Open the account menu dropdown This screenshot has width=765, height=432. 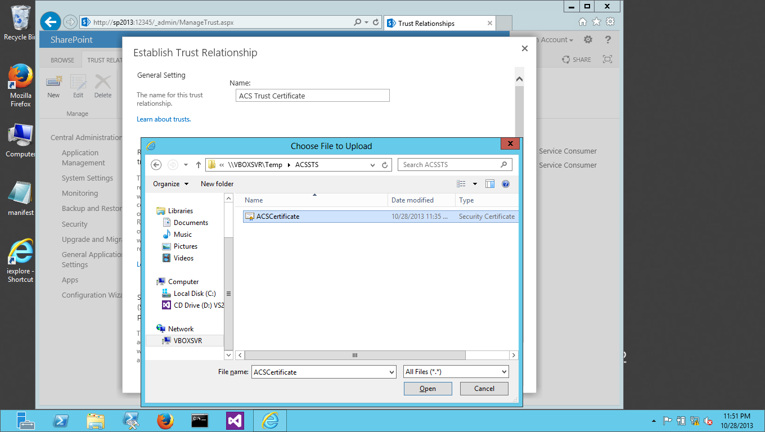click(x=557, y=40)
